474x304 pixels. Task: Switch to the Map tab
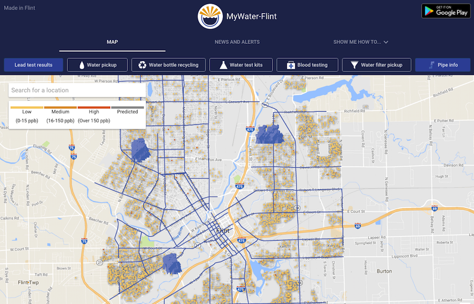click(112, 42)
